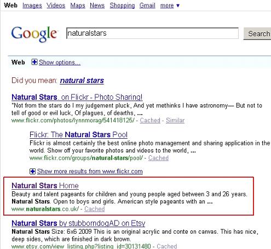Viewport: 271px width, 249px height.
Task: View Cached copy of Flickr pool result
Action: pyautogui.click(x=158, y=158)
